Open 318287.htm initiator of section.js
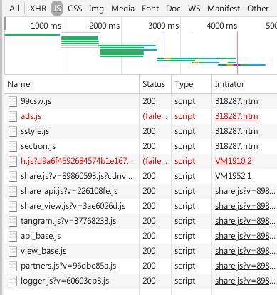 [x=236, y=146]
